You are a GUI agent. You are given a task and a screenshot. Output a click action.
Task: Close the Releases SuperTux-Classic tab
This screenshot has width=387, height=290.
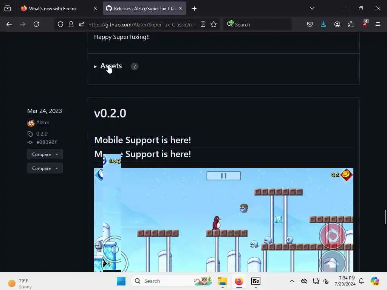click(x=180, y=9)
